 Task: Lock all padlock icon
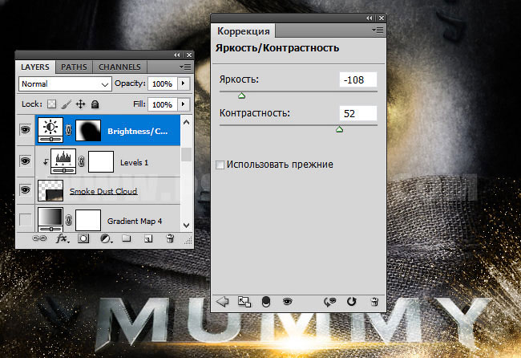[95, 104]
